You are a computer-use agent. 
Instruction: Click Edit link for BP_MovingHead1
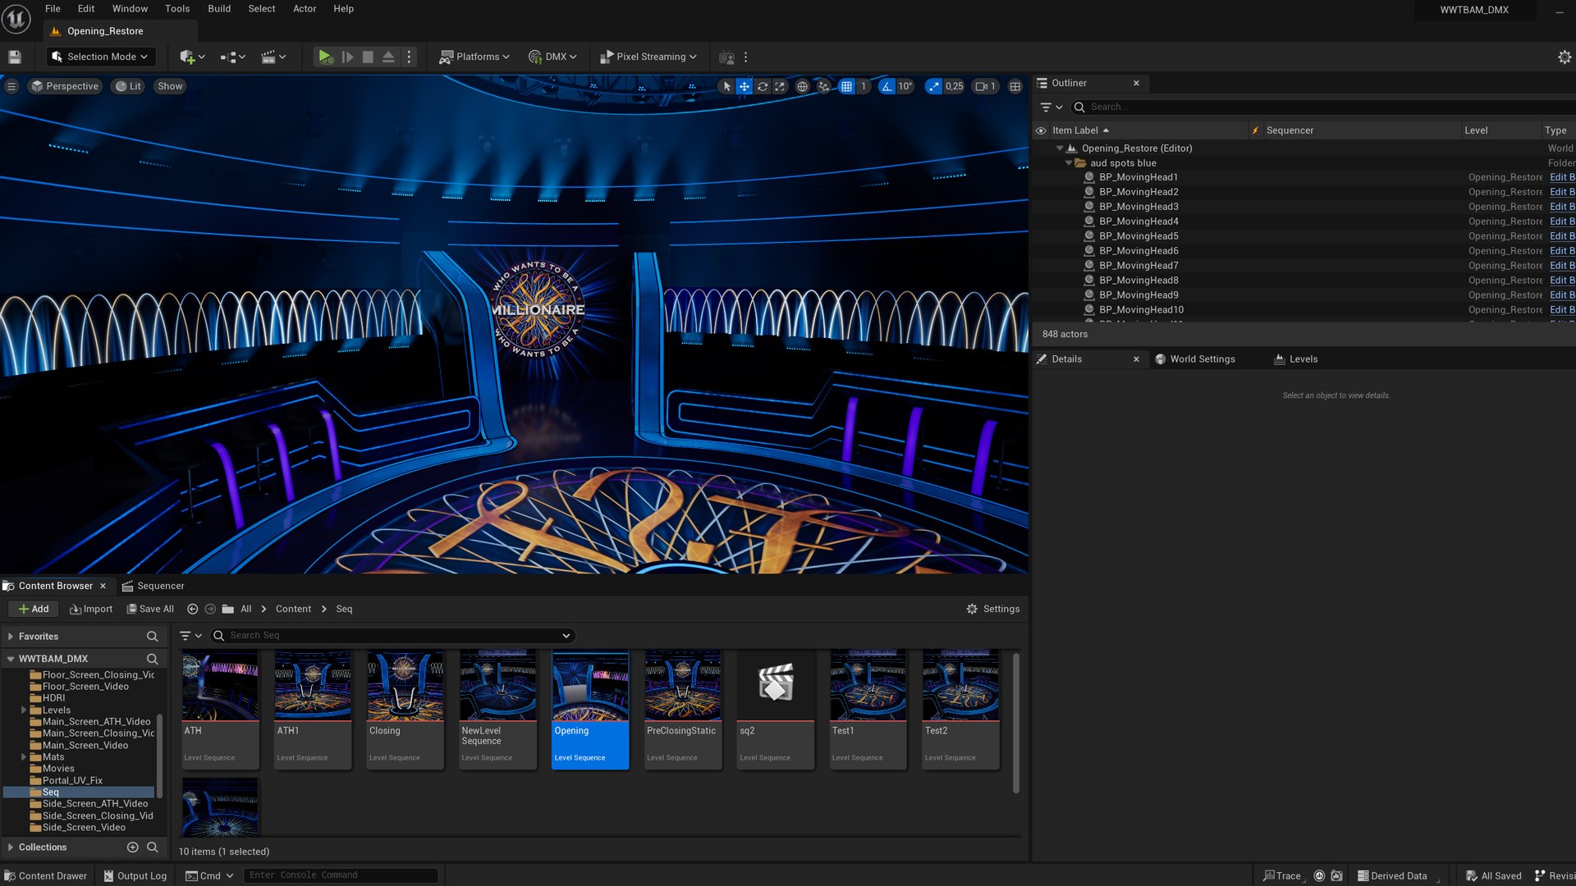[1561, 177]
